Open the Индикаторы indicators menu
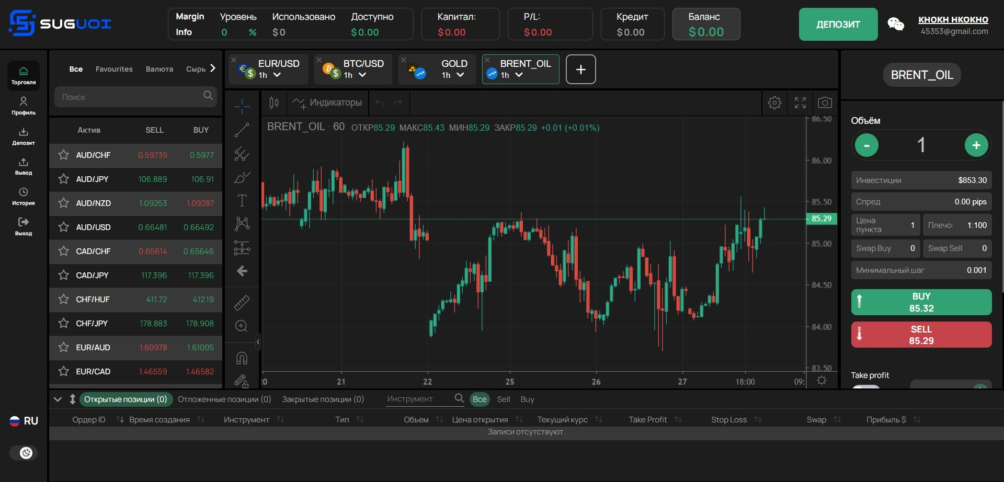1004x482 pixels. 327,102
